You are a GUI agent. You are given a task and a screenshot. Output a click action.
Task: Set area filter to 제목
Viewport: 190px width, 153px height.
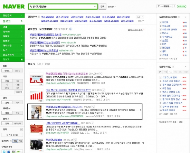18,103
